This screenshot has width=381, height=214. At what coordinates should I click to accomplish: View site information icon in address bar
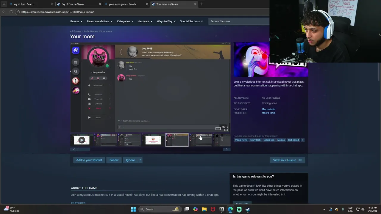point(18,12)
